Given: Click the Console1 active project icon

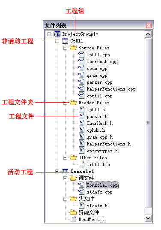Looking at the screenshot, I should 65,171.
